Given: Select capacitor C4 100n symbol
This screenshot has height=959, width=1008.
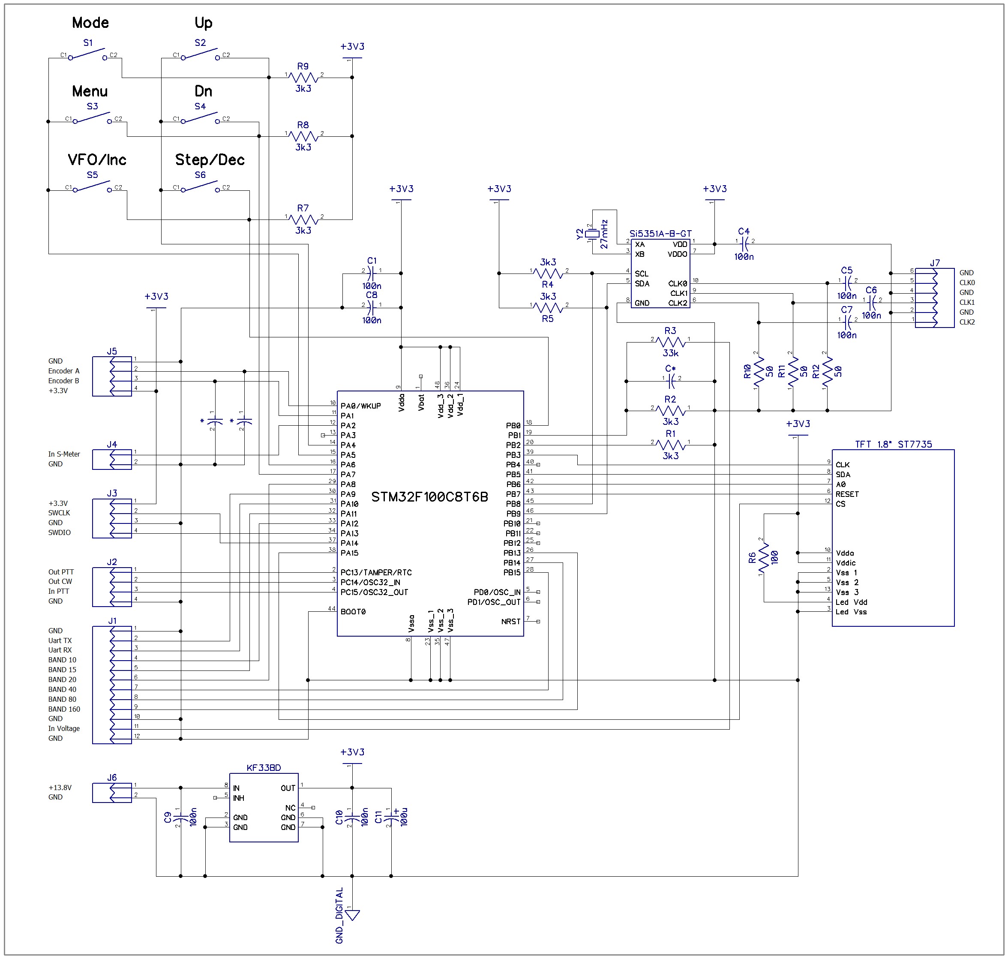Looking at the screenshot, I should pyautogui.click(x=745, y=244).
